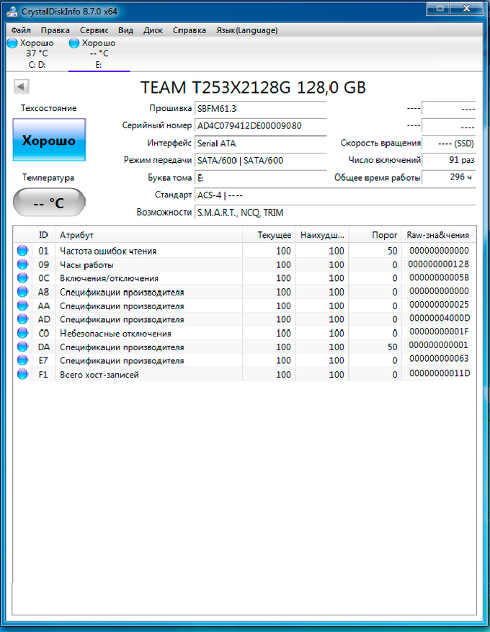Click status orb for attribute 09 hours
This screenshot has height=632, width=490.
(22, 264)
